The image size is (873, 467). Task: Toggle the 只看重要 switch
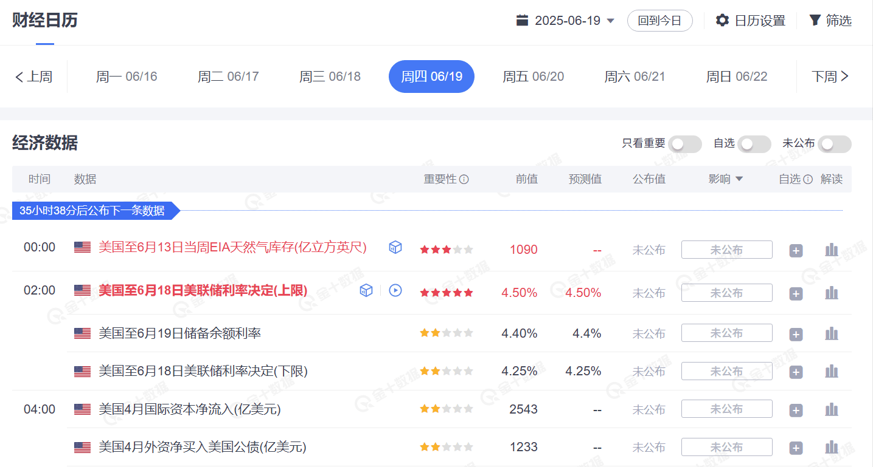685,144
